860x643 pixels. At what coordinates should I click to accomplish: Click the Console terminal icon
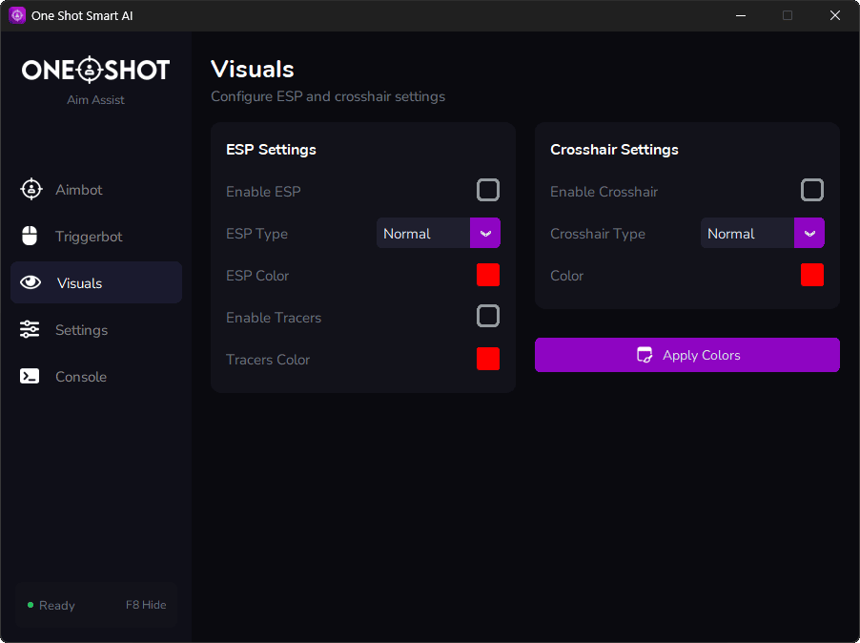pos(31,377)
